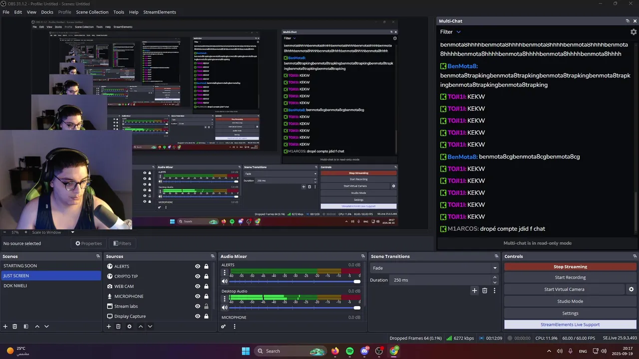Open Spotify from the taskbar
The image size is (639, 359).
[x=349, y=351]
